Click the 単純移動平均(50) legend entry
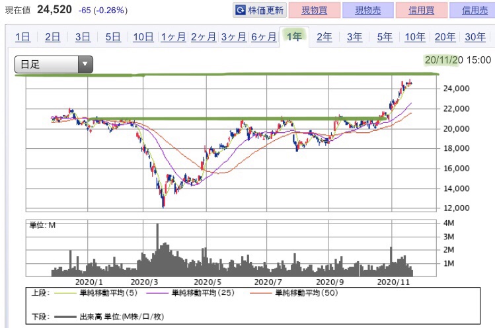 pyautogui.click(x=294, y=293)
